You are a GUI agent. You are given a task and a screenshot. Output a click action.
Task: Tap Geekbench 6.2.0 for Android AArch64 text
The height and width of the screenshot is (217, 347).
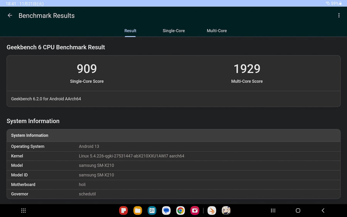coord(46,99)
